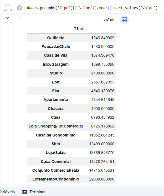Viewport: 164px width, 196px height.
Task: Click the green check execution status
Action: [x=6, y=10]
